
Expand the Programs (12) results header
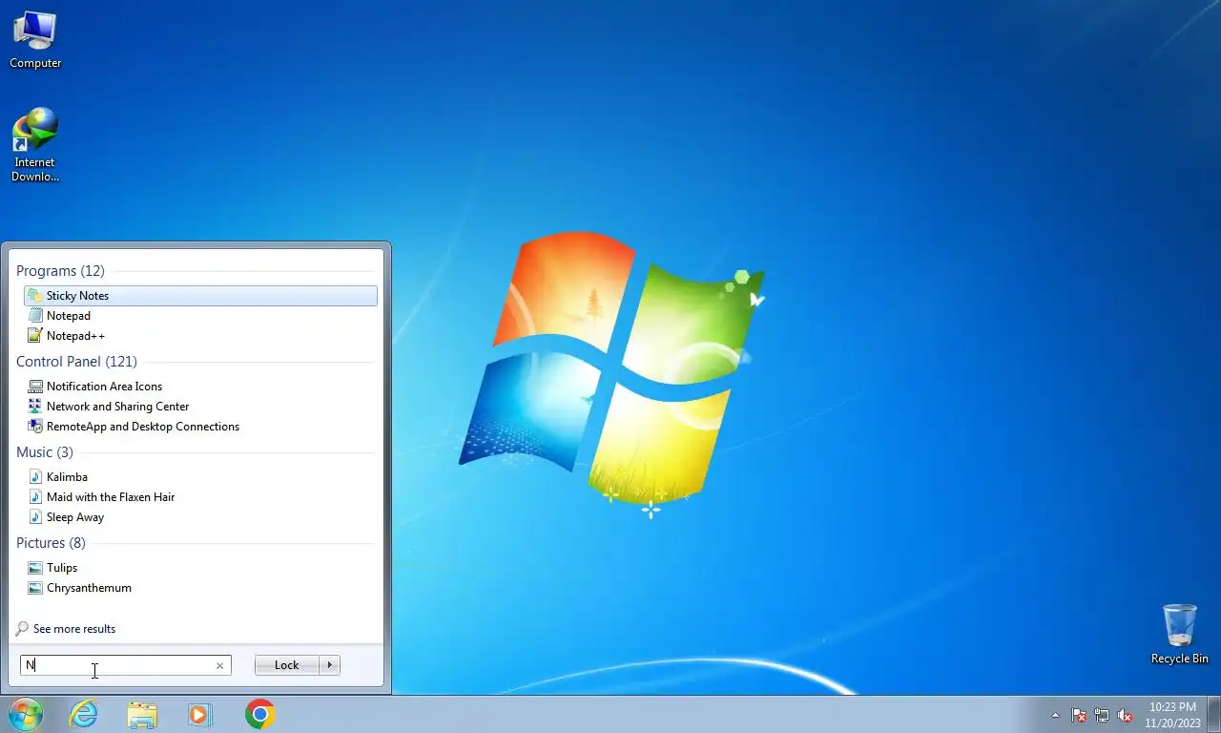(60, 271)
